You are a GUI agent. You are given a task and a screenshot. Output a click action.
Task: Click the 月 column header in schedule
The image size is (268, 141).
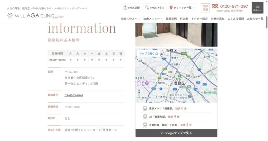click(70, 53)
